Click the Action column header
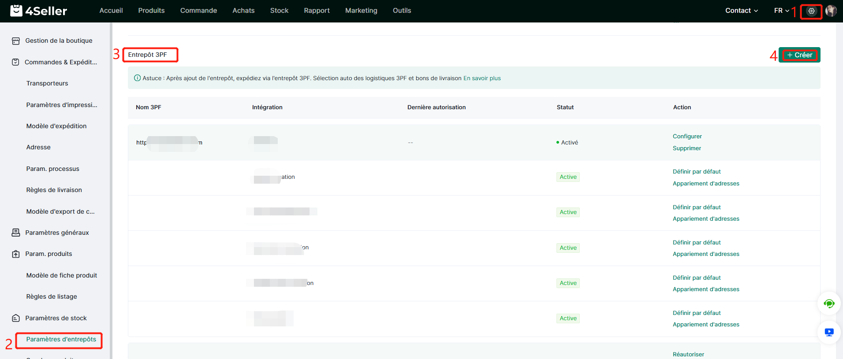This screenshot has width=843, height=359. coord(682,107)
